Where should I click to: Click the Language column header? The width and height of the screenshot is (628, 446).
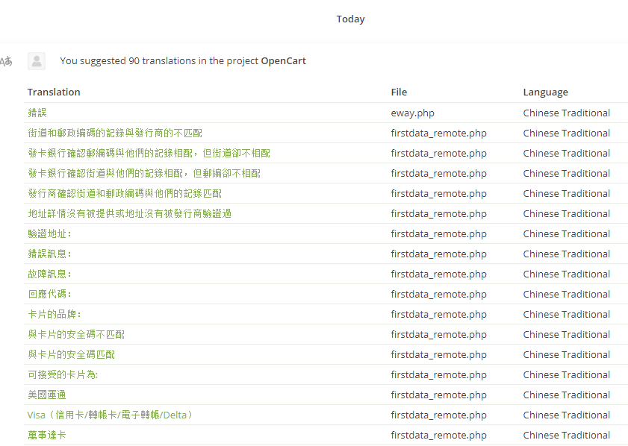click(545, 92)
